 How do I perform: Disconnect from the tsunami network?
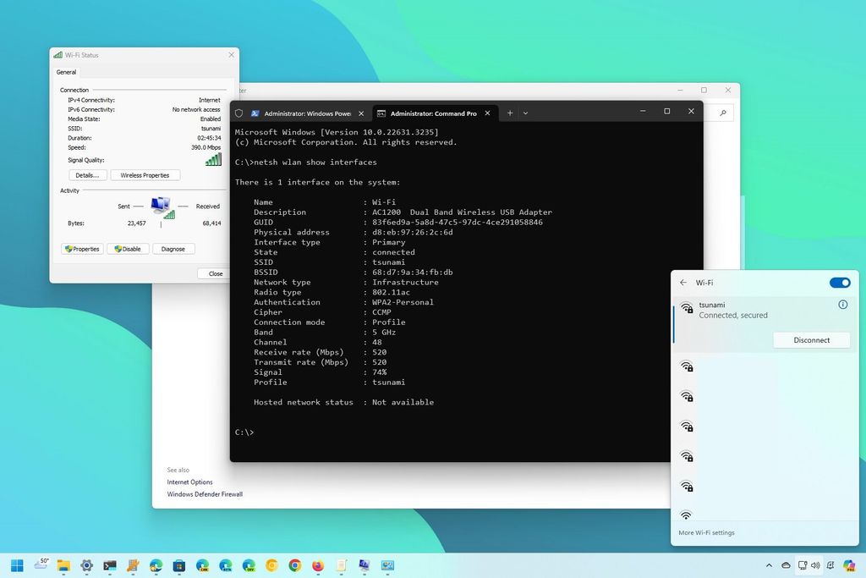tap(811, 339)
